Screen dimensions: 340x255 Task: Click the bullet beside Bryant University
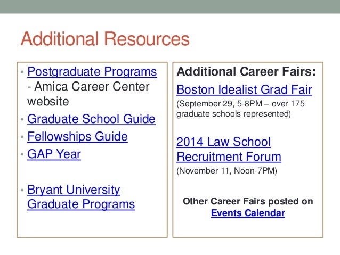pos(22,190)
